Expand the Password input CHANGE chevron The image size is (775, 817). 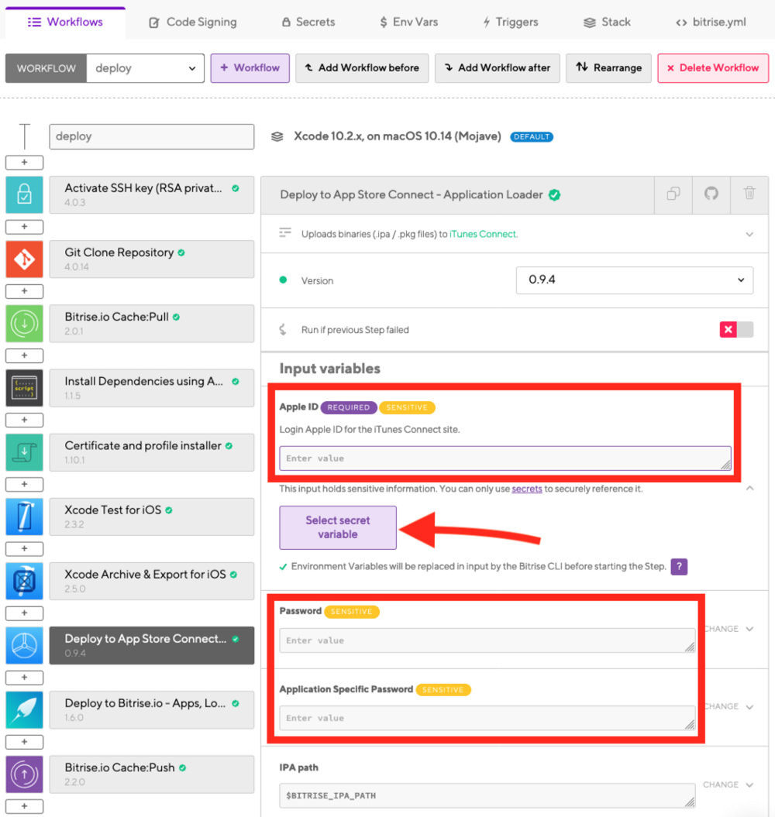[x=749, y=629]
